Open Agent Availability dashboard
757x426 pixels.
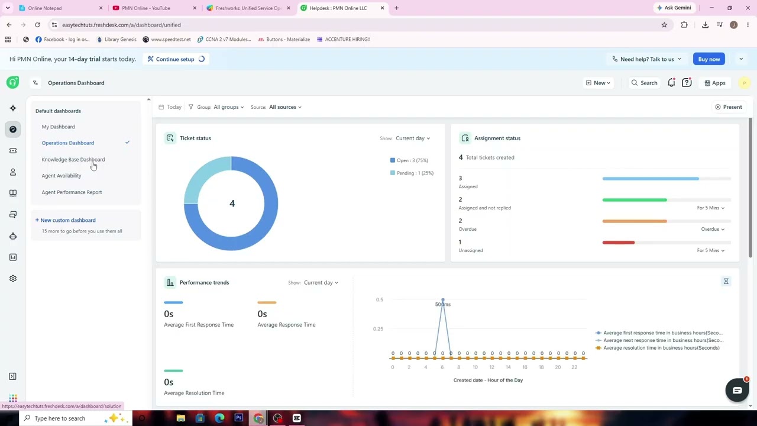(x=61, y=176)
